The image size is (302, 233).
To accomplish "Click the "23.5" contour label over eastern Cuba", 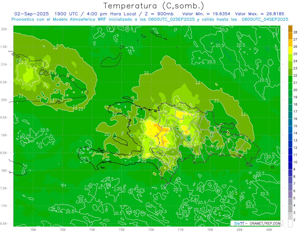I will coord(22,62).
